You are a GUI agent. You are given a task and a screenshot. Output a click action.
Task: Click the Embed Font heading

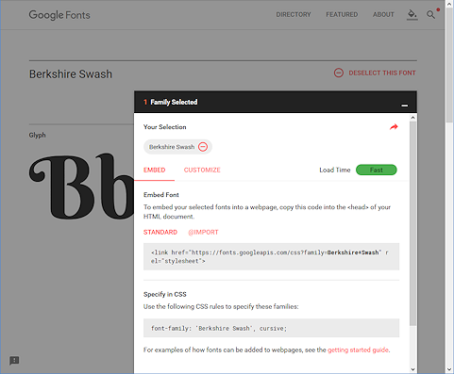pos(161,195)
